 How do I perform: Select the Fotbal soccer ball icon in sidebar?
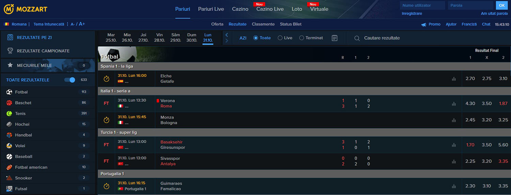9,92
